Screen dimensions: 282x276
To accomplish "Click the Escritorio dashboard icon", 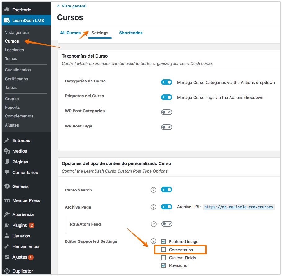I will tap(7, 10).
